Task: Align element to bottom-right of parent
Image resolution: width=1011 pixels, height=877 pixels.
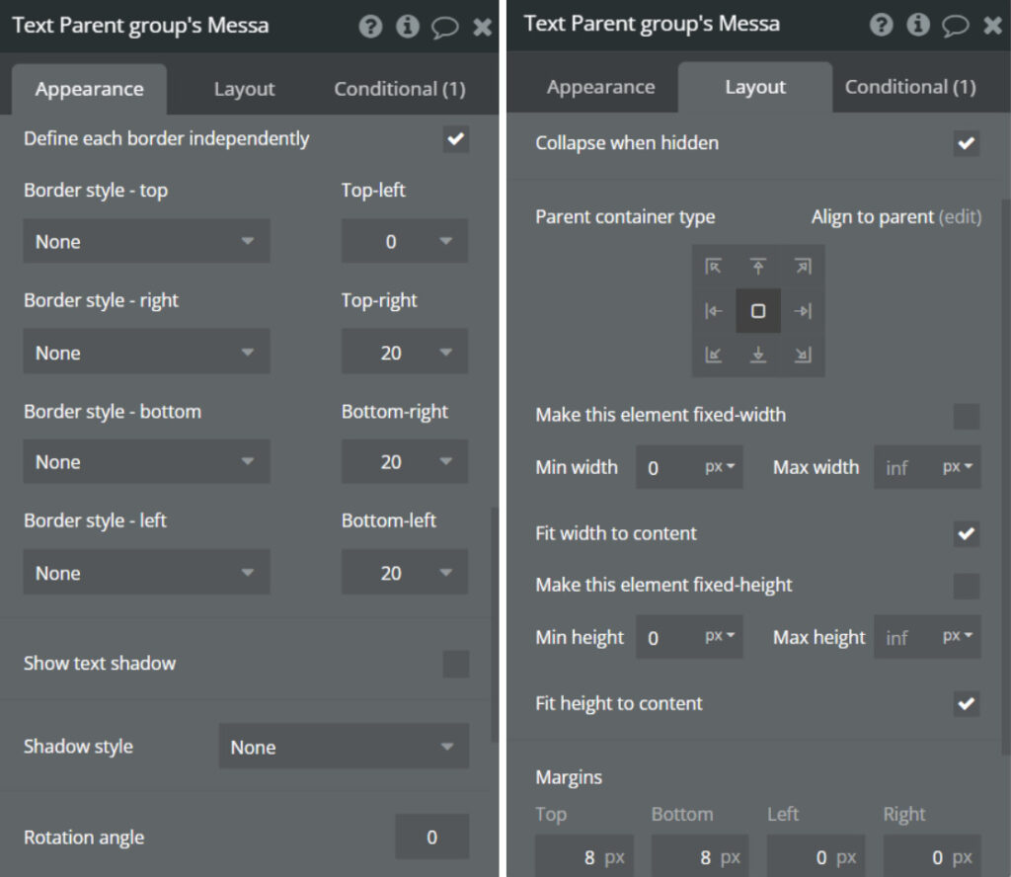Action: pos(803,356)
